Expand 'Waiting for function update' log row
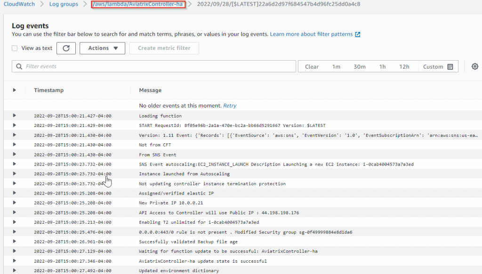 tap(15, 251)
